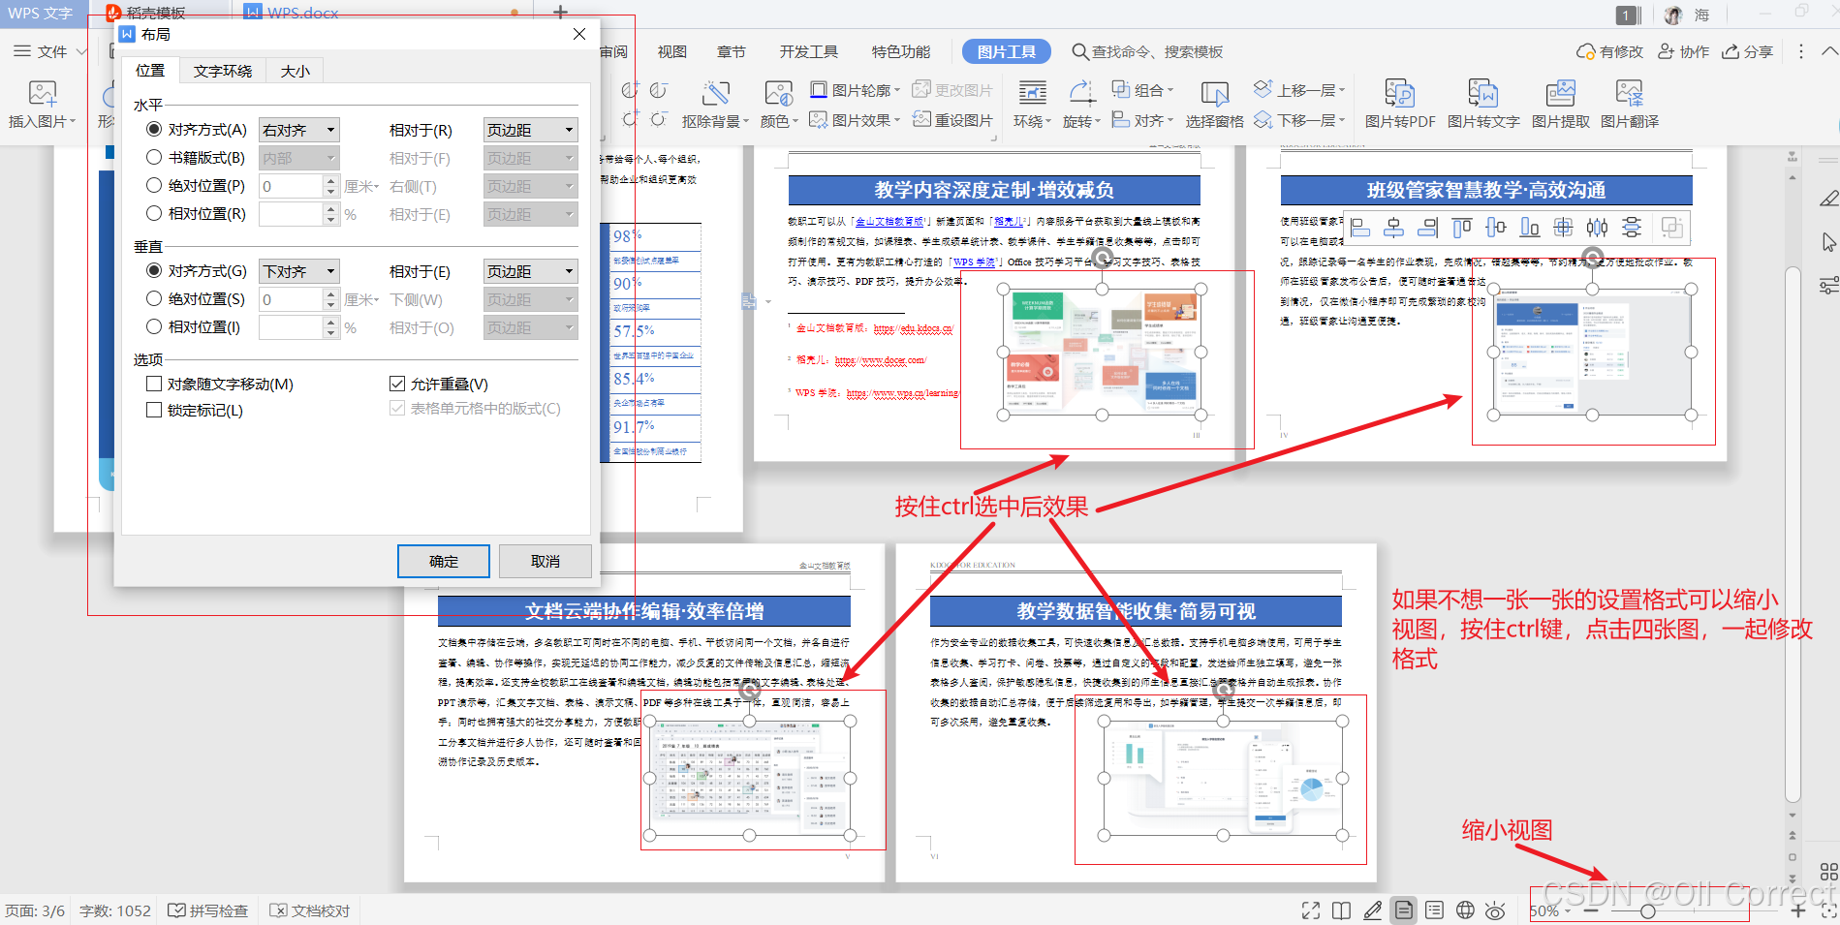Viewport: 1840px width, 925px height.
Task: Expand the 文件 menu dropdown arrow
Action: 81,51
